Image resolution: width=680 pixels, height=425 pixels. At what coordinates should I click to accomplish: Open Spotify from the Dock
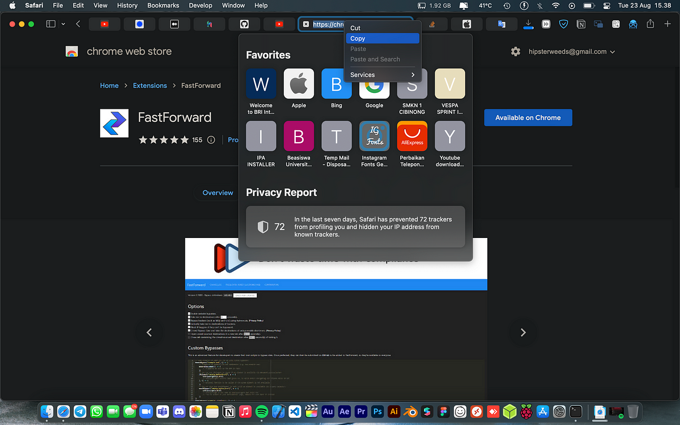[x=262, y=411]
